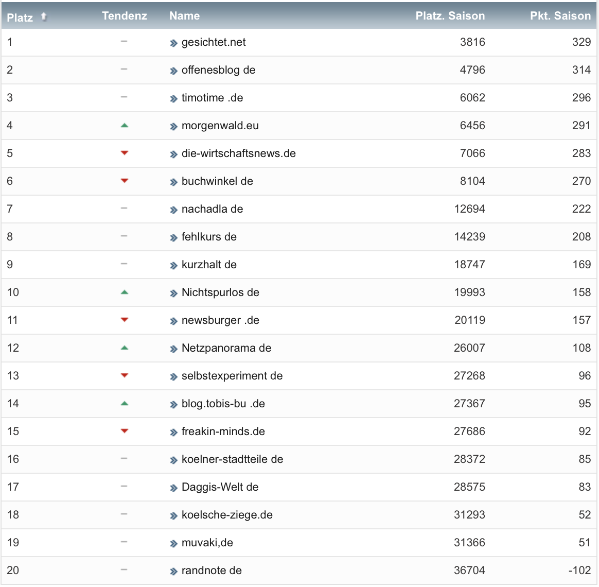This screenshot has height=587, width=599.
Task: Sort by the Platz column header
Action: pyautogui.click(x=20, y=17)
